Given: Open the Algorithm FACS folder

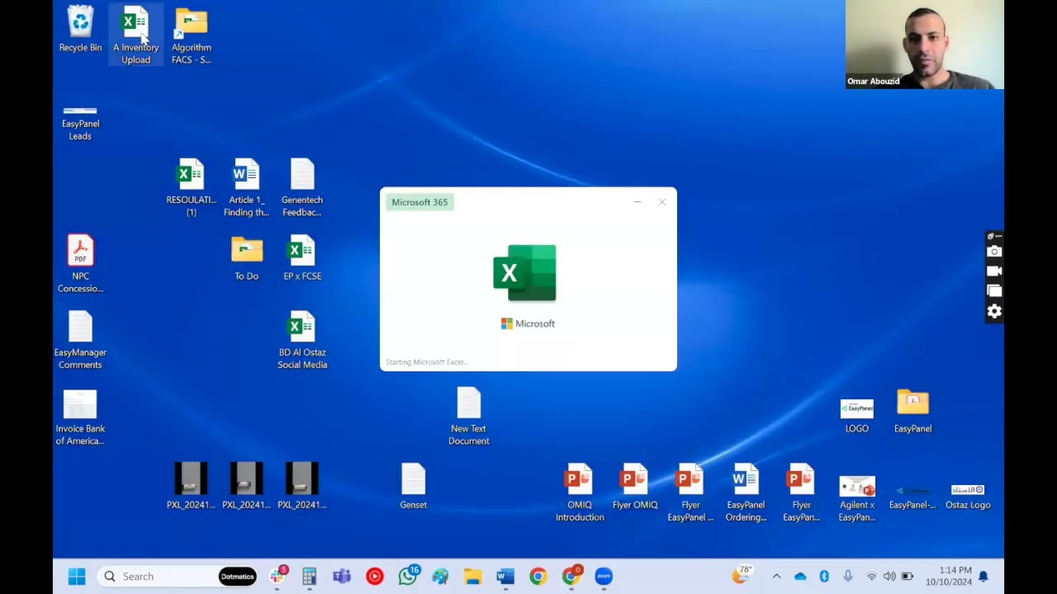Looking at the screenshot, I should [x=192, y=35].
